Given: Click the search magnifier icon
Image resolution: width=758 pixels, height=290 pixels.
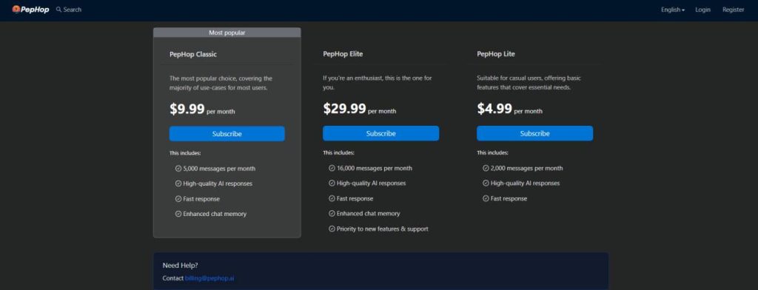Looking at the screenshot, I should click(58, 10).
